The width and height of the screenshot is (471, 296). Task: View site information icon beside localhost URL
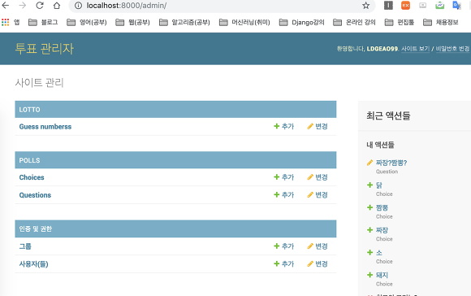pyautogui.click(x=78, y=6)
